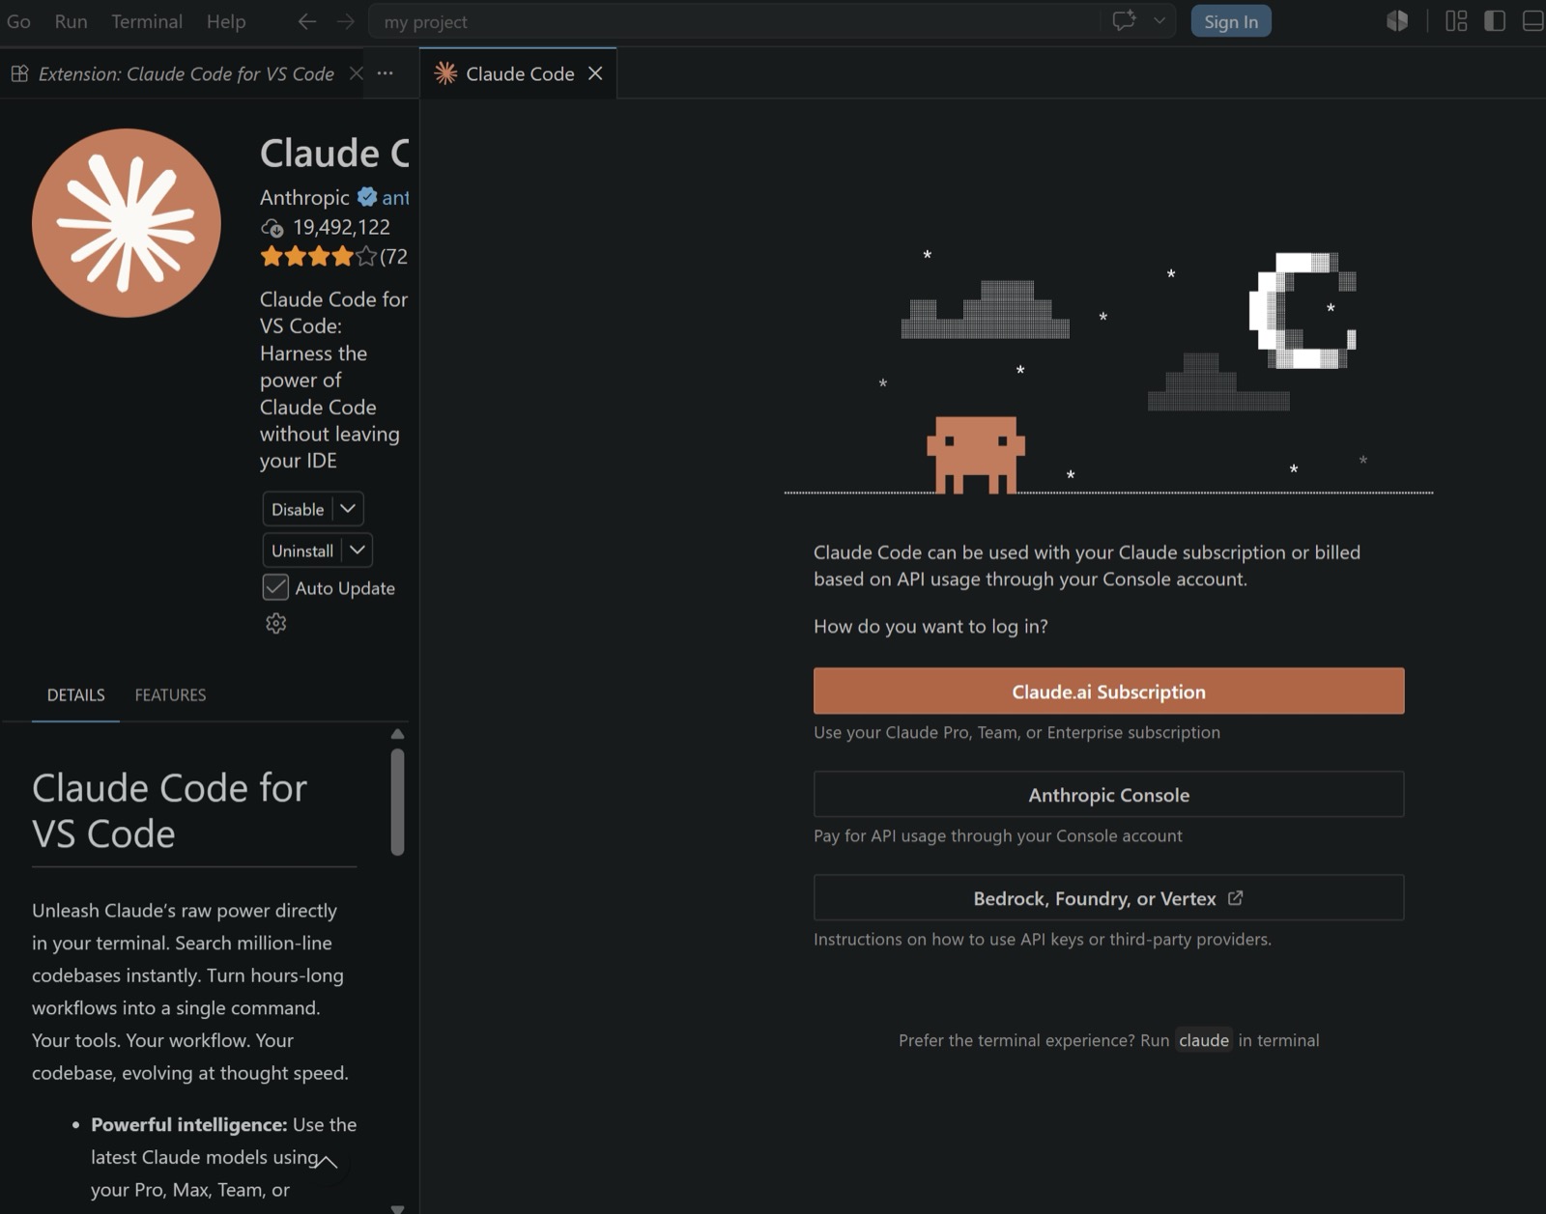Screen dimensions: 1546x1214
Task: Click the Claude starburst icon on the tab
Action: coord(445,73)
